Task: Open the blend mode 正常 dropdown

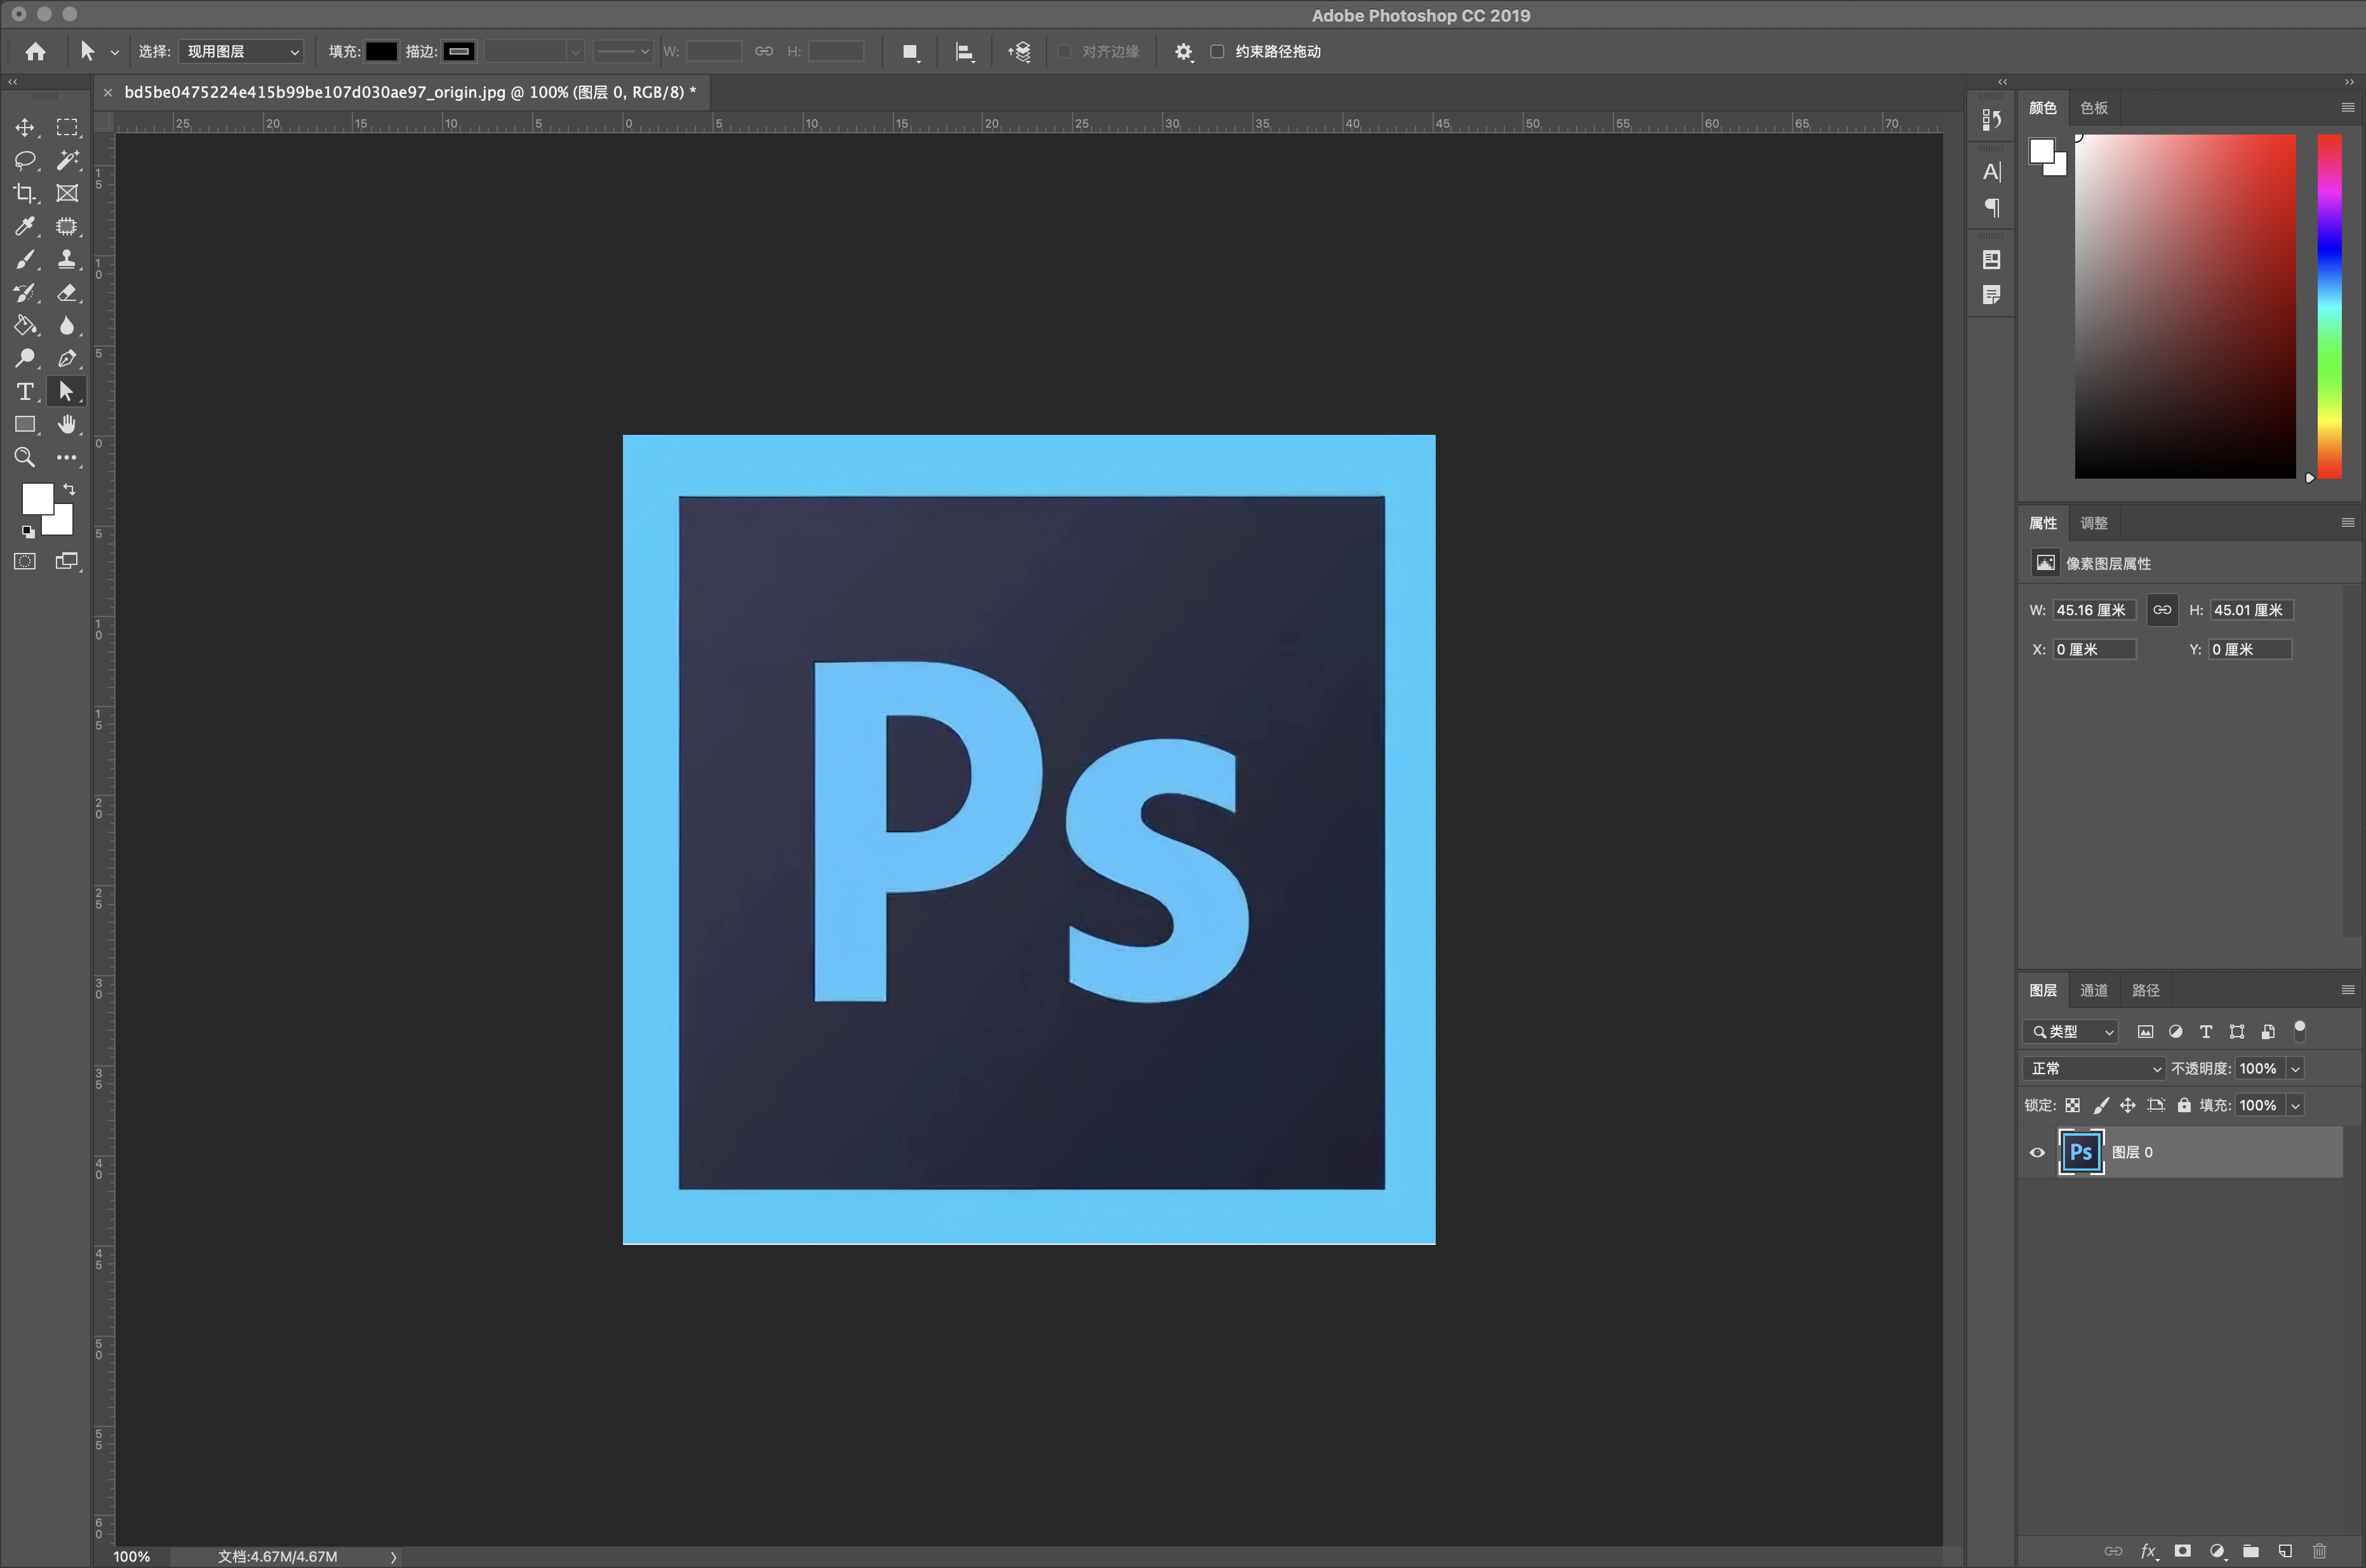Action: tap(2093, 1068)
